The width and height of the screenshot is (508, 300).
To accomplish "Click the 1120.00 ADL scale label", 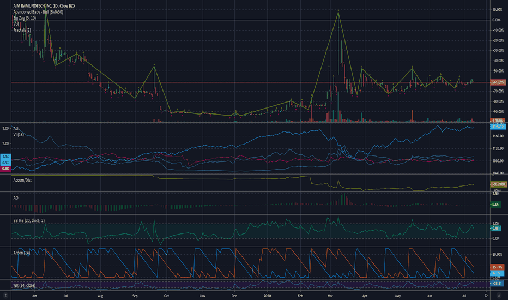I will (498, 148).
